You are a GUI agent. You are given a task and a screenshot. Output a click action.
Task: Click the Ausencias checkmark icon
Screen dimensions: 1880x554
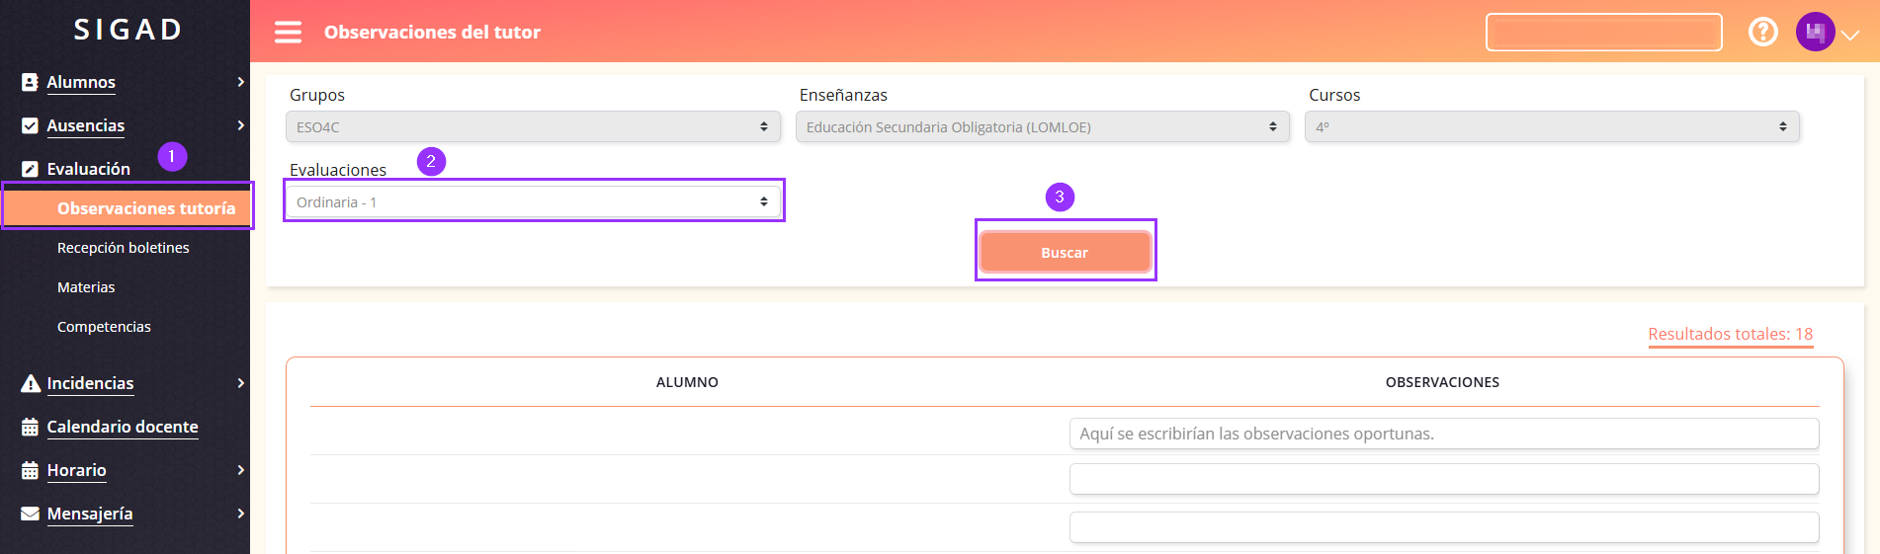pyautogui.click(x=30, y=126)
